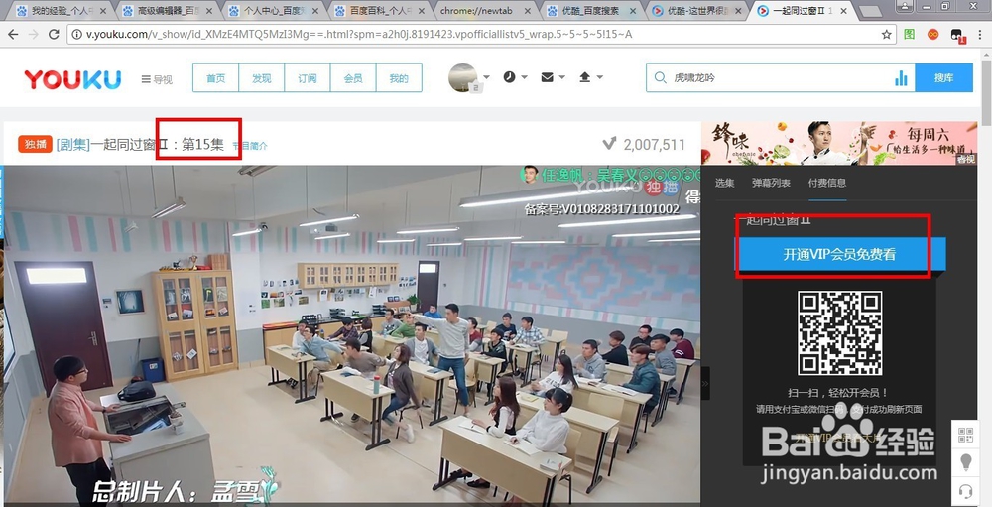Open the Chrome menu with three dots
Viewport: 992px width, 507px height.
point(979,34)
